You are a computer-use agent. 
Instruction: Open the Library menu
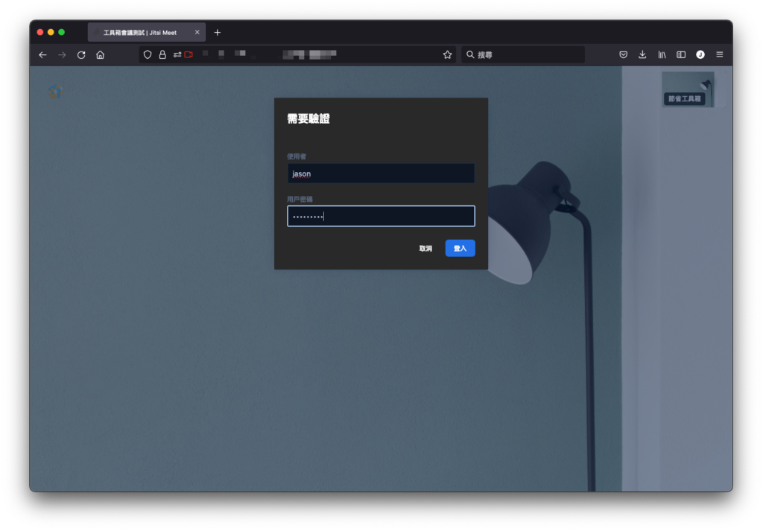pos(662,55)
